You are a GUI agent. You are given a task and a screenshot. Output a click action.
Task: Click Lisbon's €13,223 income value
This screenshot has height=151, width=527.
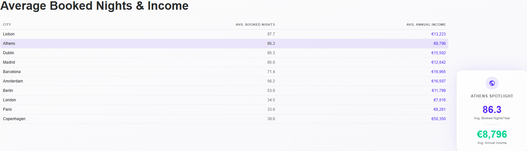(x=438, y=34)
